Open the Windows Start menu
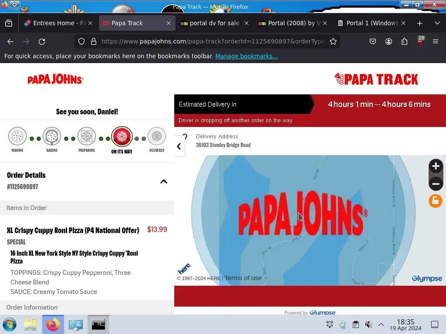This screenshot has width=446, height=334. click(10, 324)
